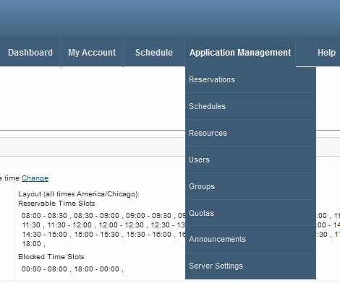Click the Application Management menu header
Viewport: 340px width, 283px height.
click(x=240, y=53)
